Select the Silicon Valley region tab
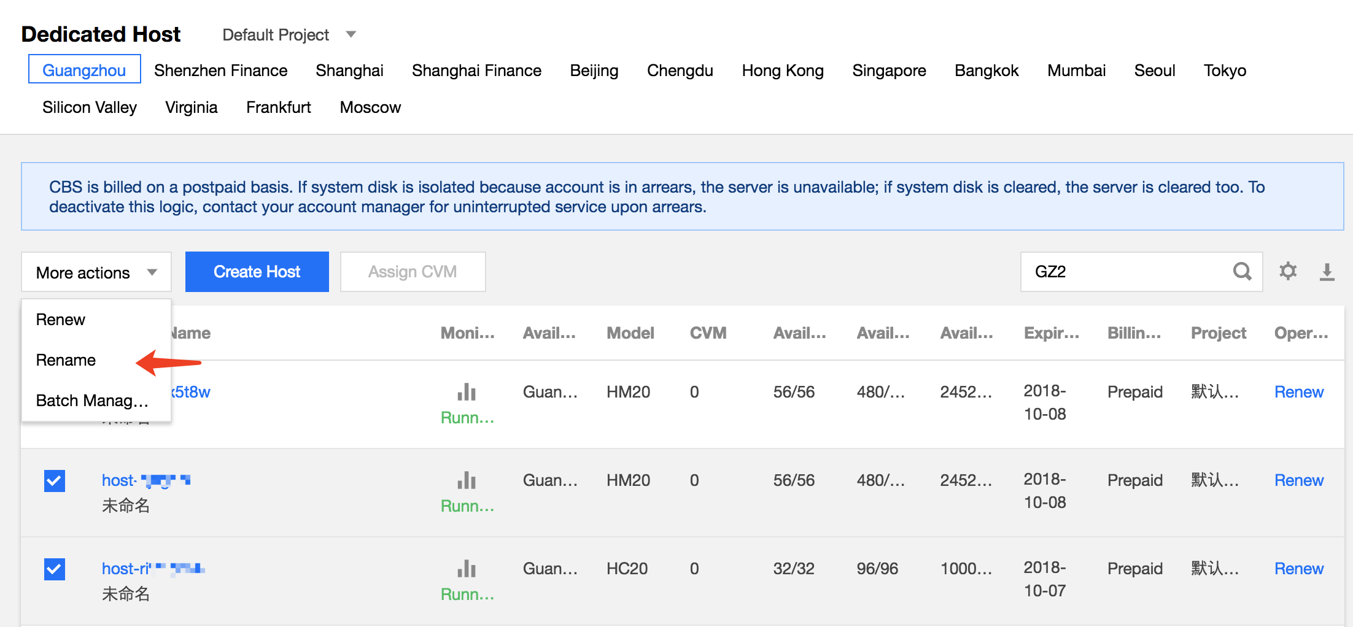 [90, 107]
